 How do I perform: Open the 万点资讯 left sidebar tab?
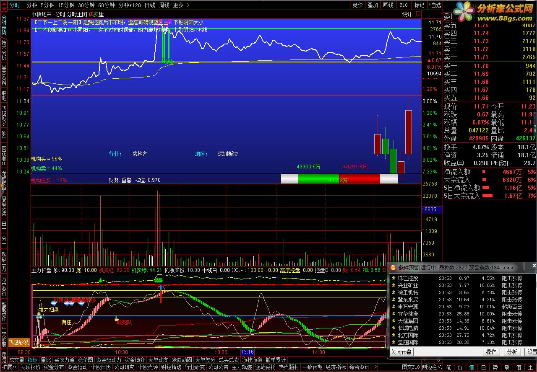point(4,286)
